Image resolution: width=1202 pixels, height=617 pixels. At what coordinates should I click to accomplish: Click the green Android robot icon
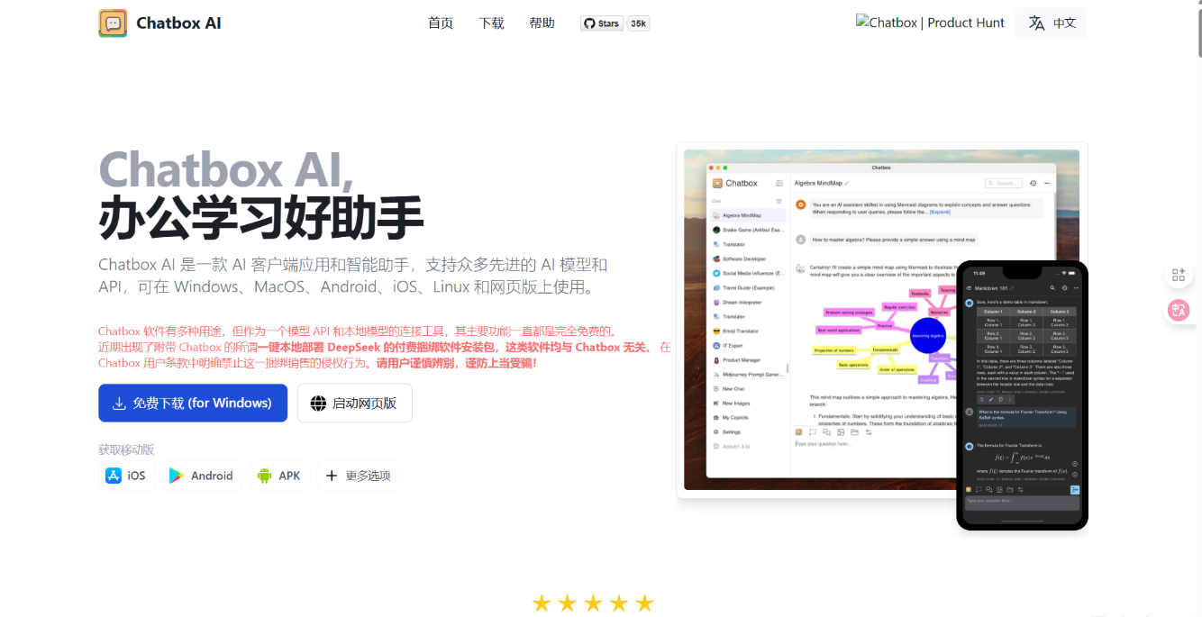point(264,476)
